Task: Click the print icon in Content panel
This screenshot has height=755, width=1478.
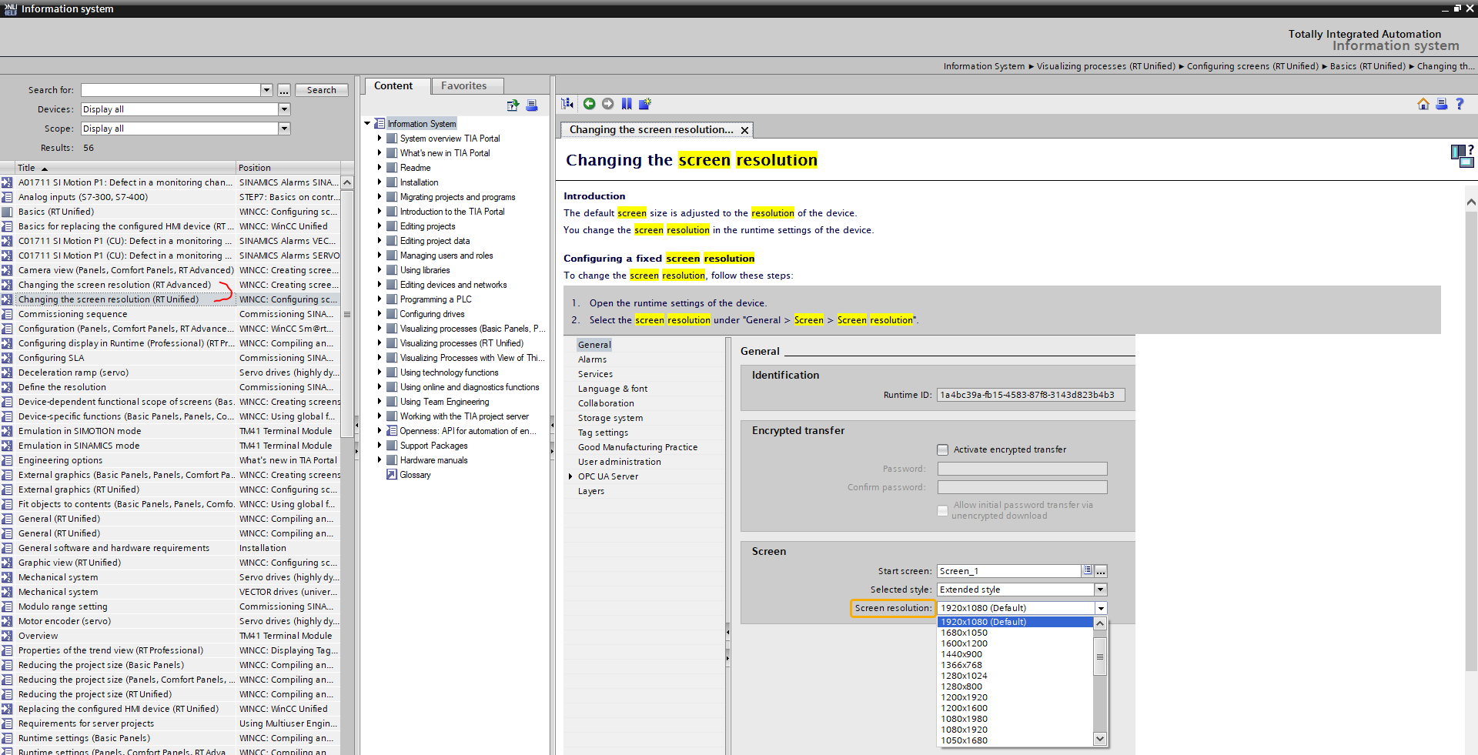Action: click(532, 105)
